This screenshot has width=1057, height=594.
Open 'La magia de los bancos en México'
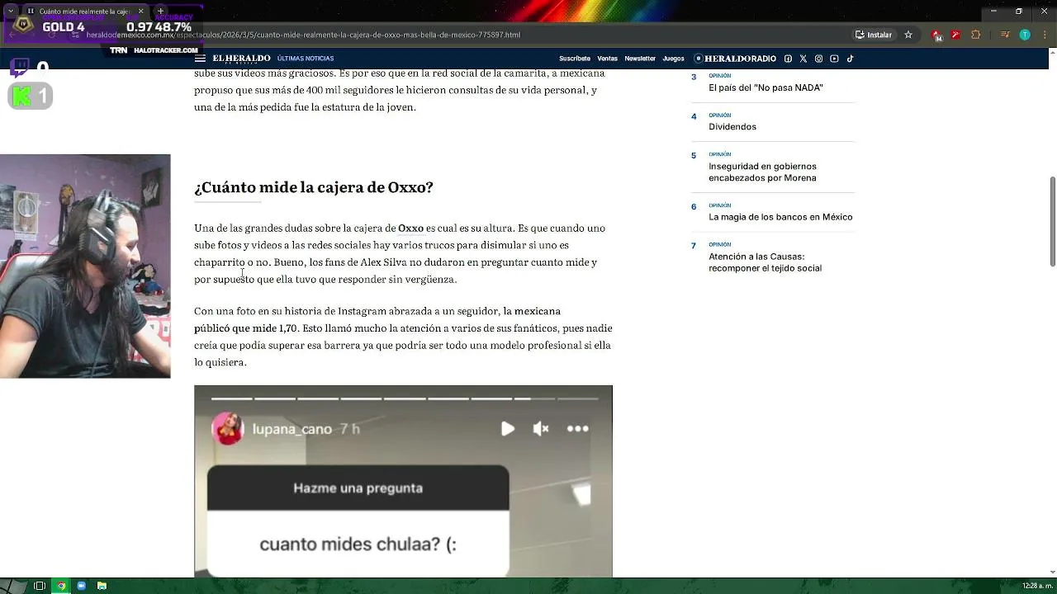point(780,217)
